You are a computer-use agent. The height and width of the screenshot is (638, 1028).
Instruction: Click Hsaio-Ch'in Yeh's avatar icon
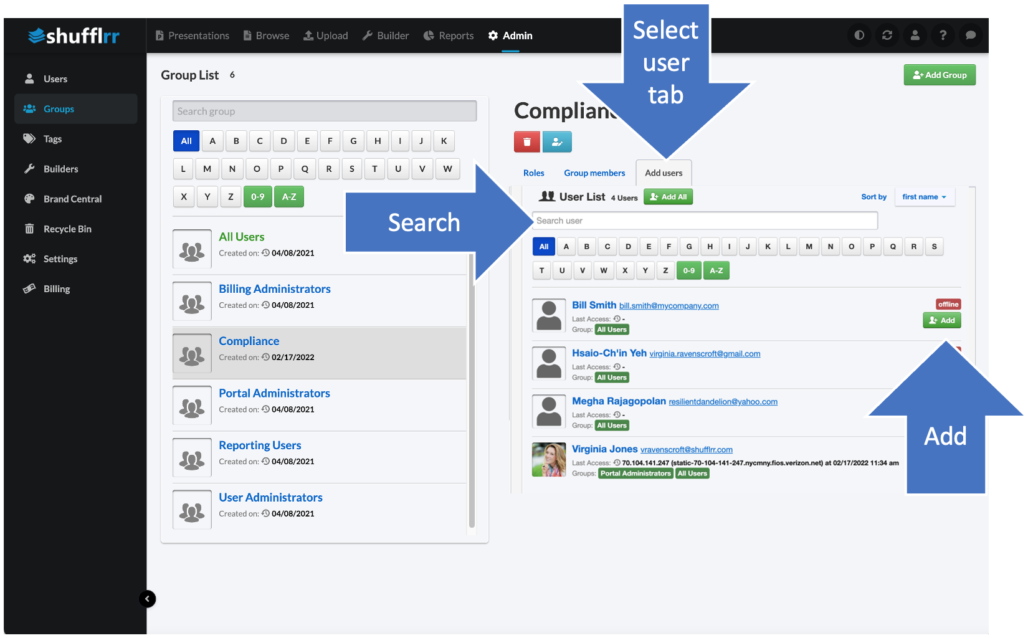tap(549, 363)
